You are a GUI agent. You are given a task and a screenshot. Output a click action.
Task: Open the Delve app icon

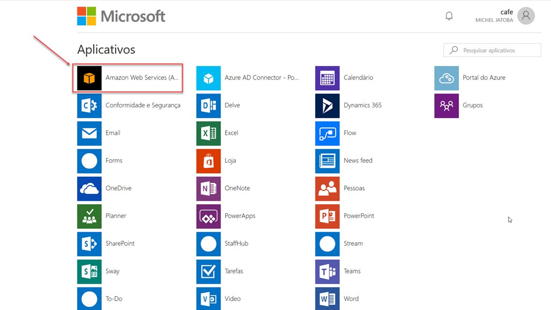click(x=208, y=105)
